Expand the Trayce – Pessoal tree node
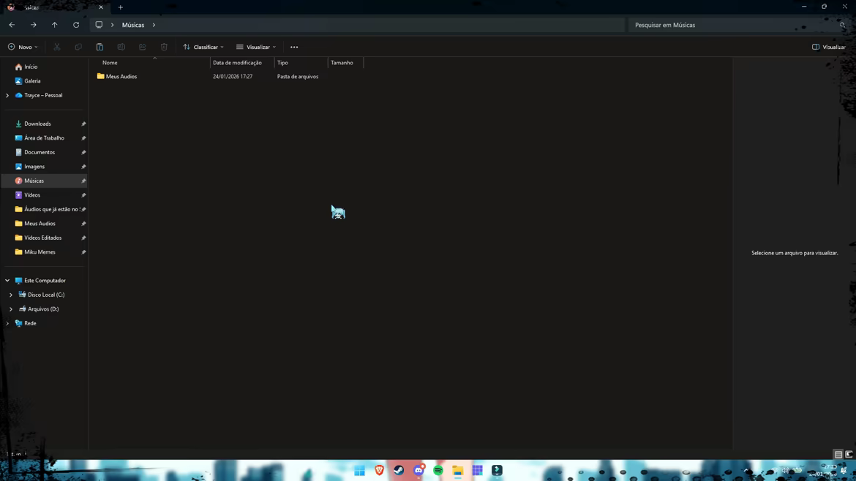Screen dimensions: 856x481 tap(7, 96)
